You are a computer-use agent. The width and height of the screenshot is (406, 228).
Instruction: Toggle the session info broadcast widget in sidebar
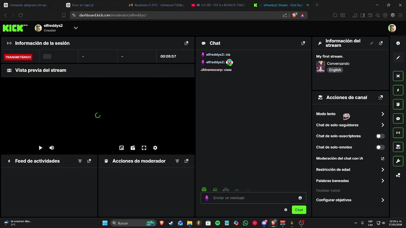click(x=398, y=133)
